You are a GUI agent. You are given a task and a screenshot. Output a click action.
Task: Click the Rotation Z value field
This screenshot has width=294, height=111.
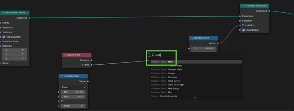[x=15, y=58]
